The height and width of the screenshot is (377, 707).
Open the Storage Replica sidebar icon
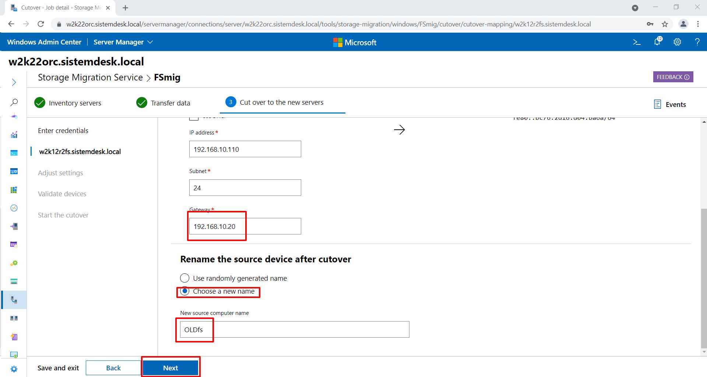14,318
